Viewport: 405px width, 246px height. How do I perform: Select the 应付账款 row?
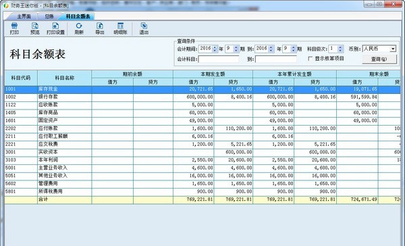pos(202,128)
